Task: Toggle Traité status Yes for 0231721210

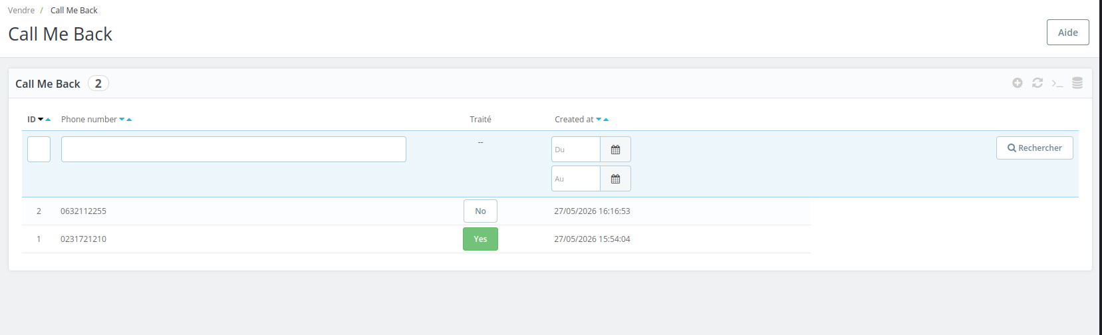Action: pyautogui.click(x=480, y=239)
